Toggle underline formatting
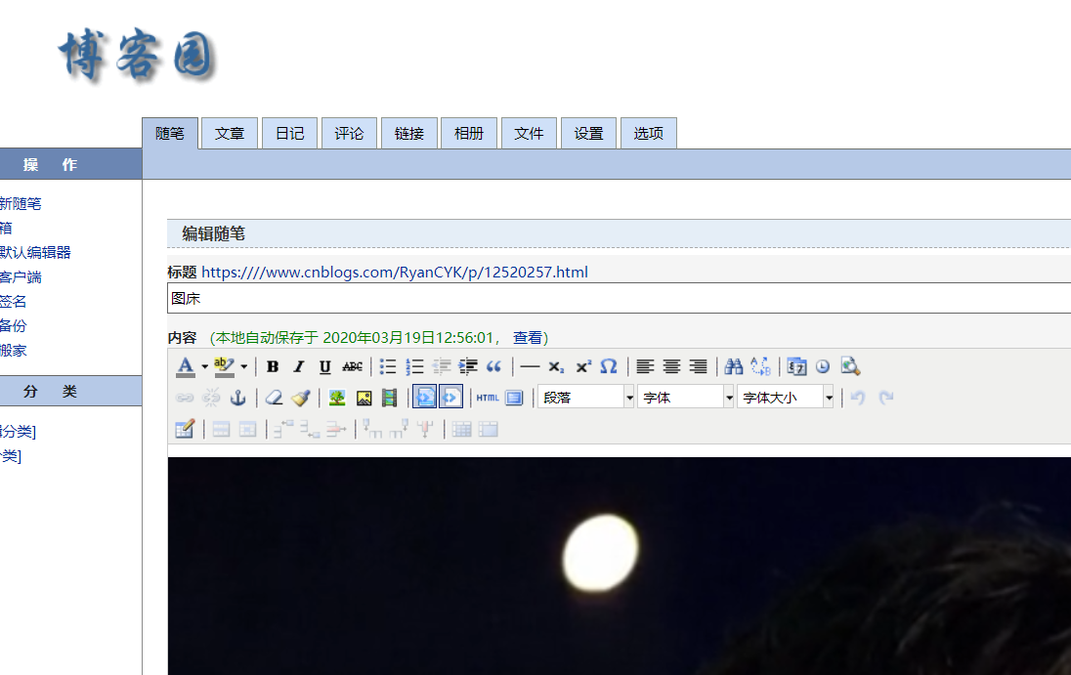 coord(325,366)
